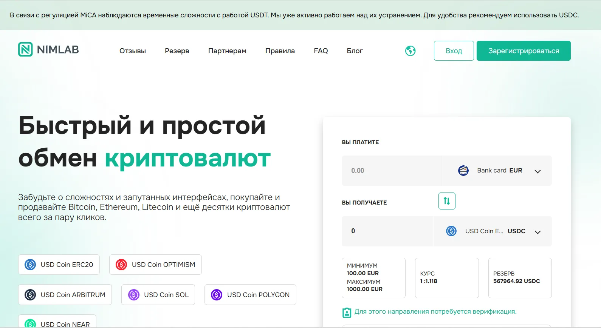Click the Зарегистрироваться button
This screenshot has height=328, width=601.
point(524,51)
